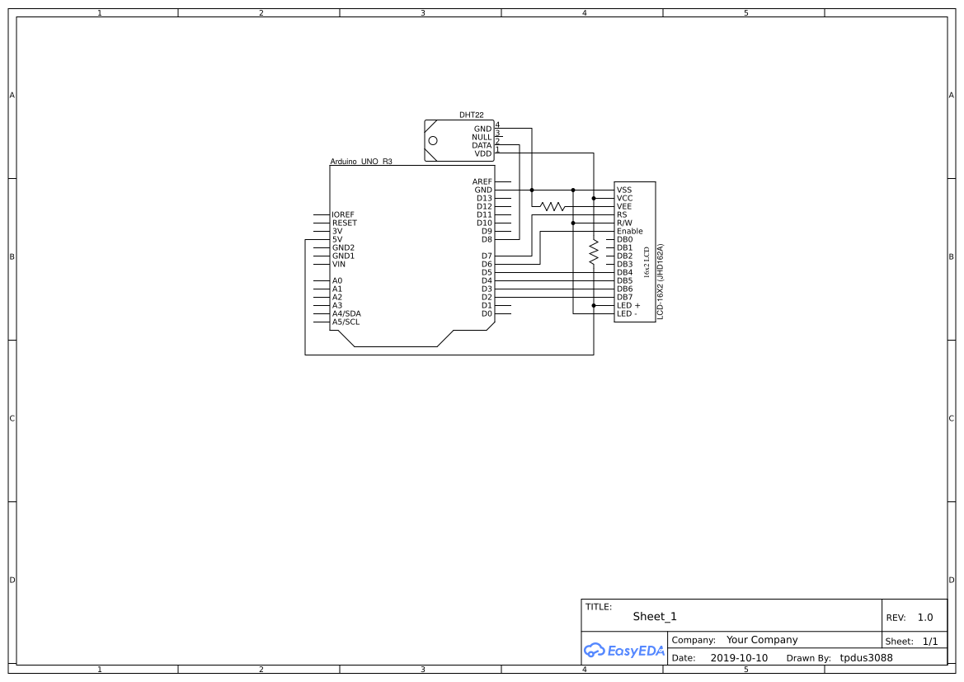Select the D0 pin label
The image size is (964, 682).
[x=487, y=313]
